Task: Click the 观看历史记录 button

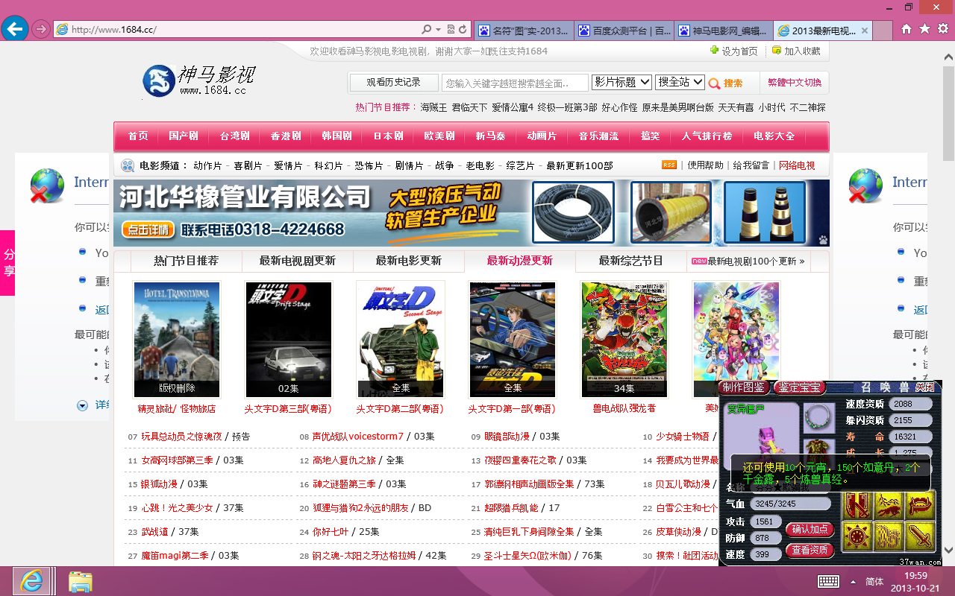Action: 393,82
